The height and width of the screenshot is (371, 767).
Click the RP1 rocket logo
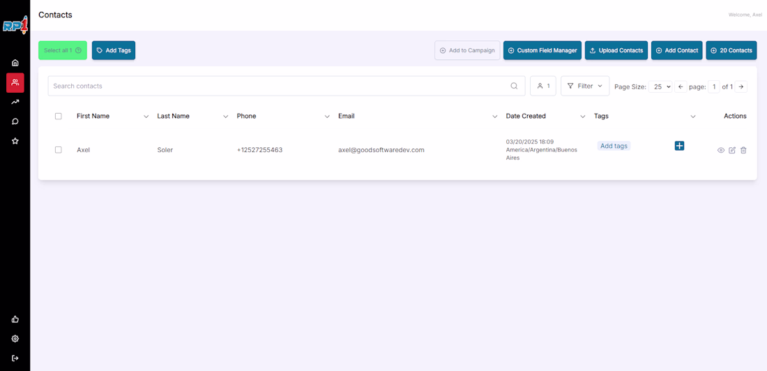(x=15, y=25)
